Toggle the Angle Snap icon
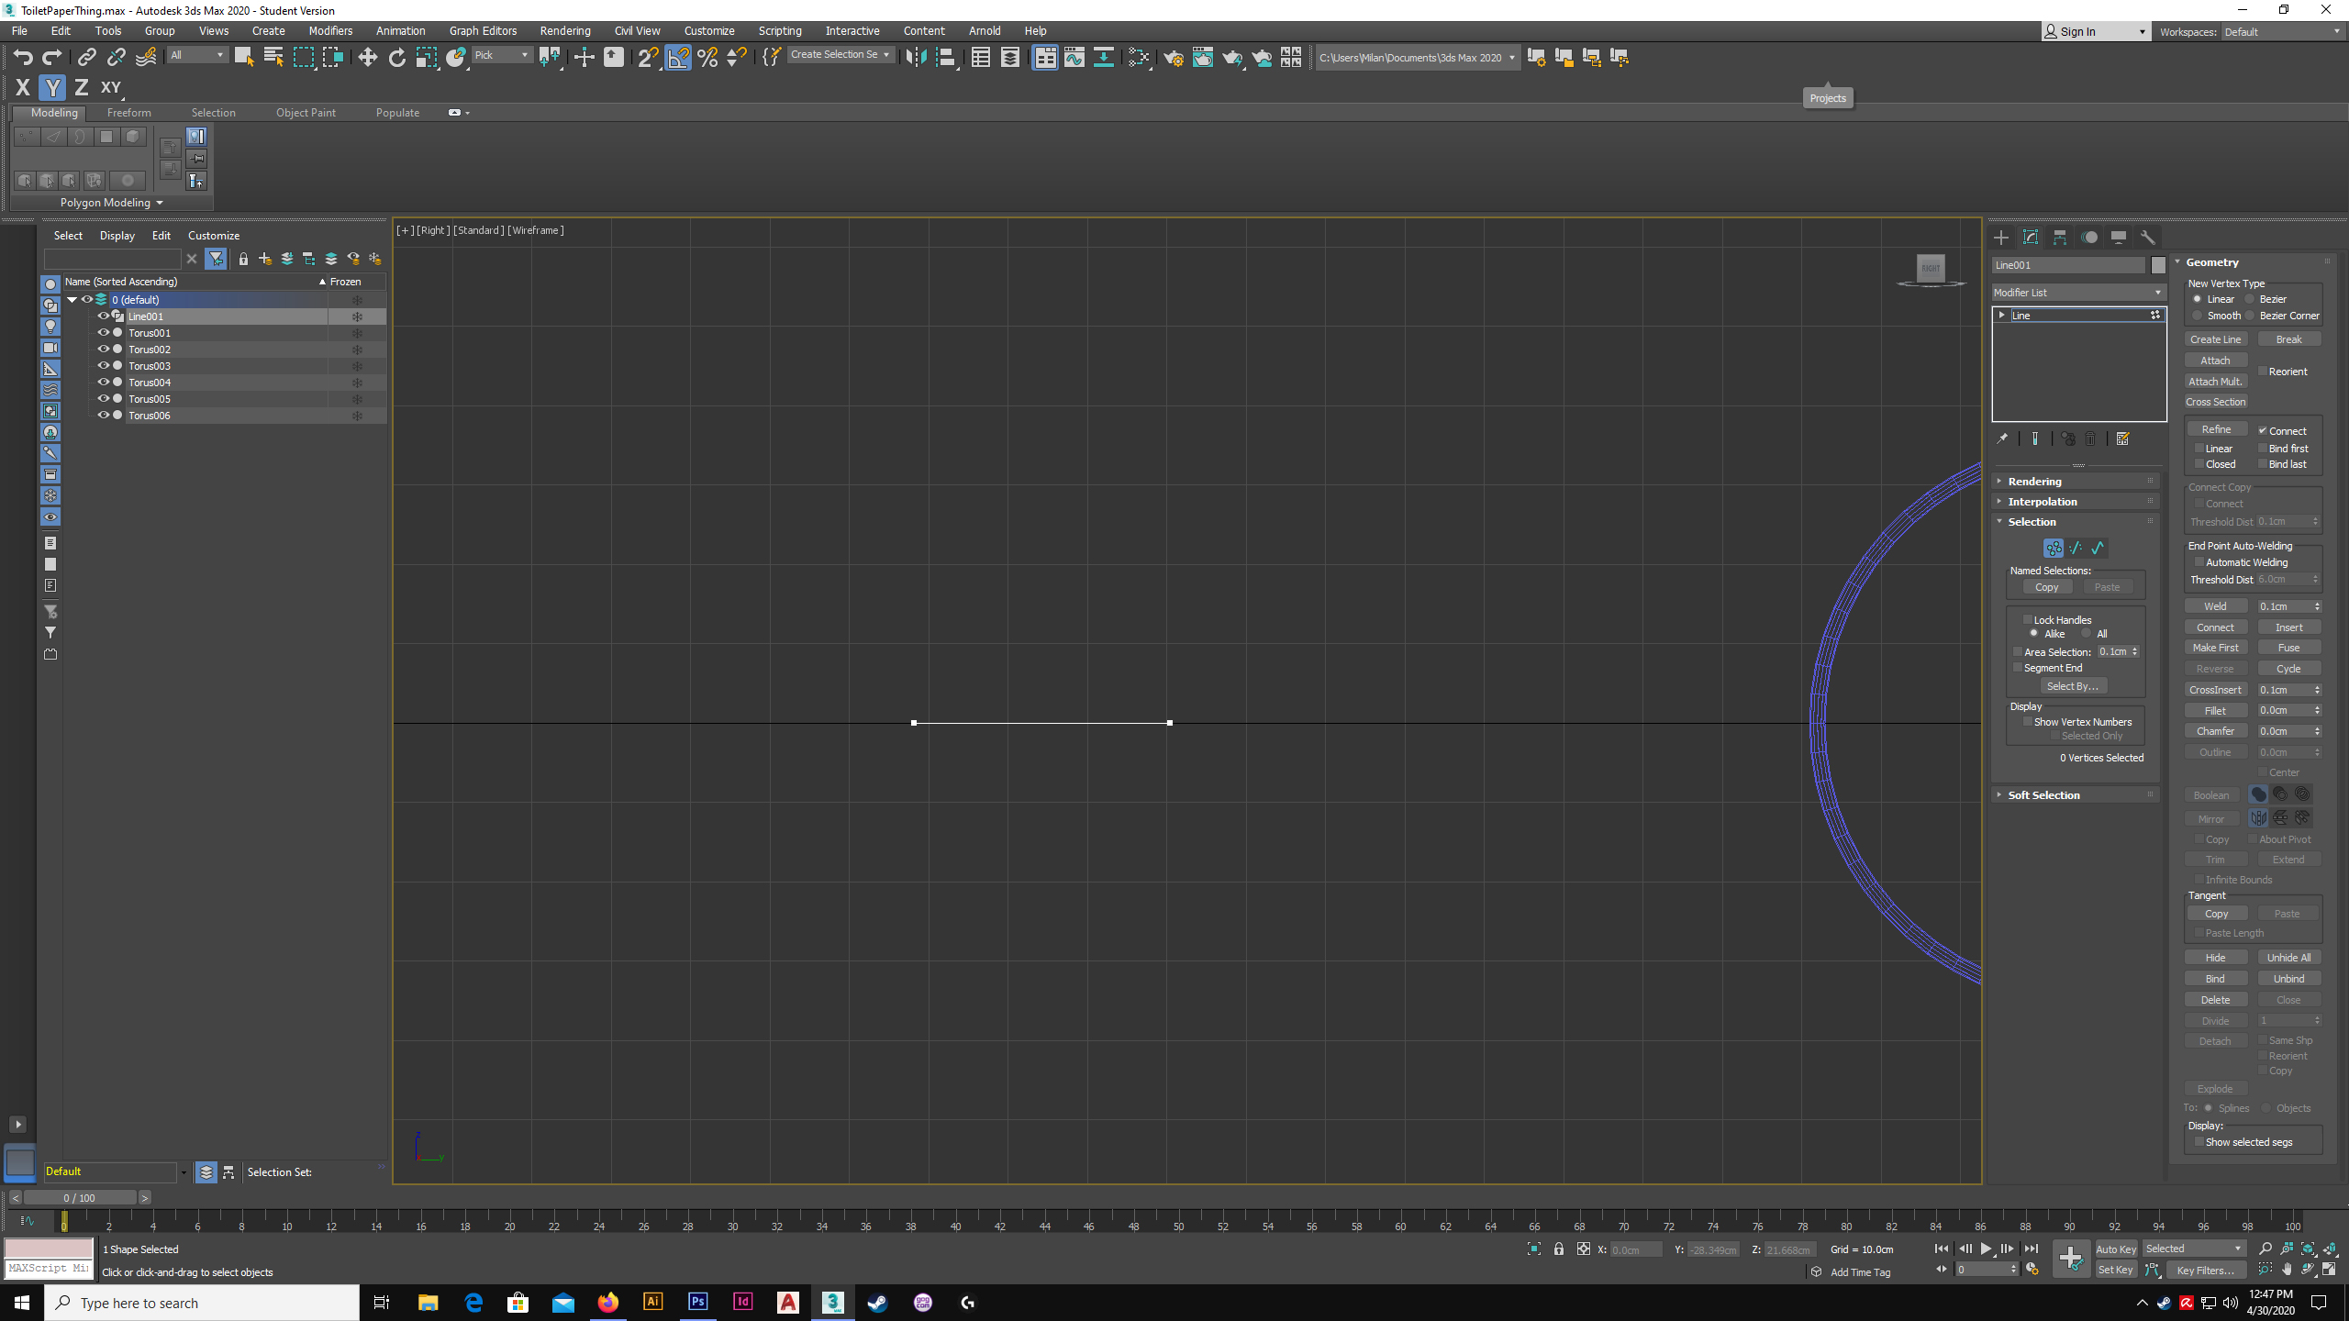Viewport: 2349px width, 1321px height. coord(677,57)
